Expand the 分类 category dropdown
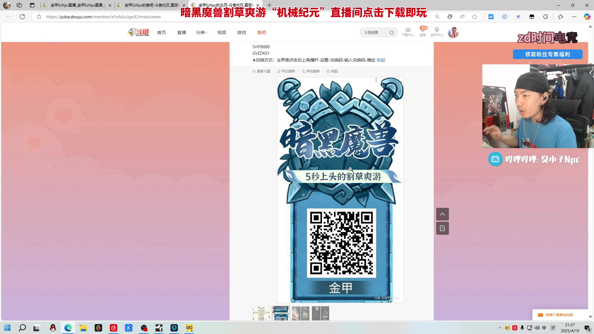This screenshot has width=594, height=334. pos(201,32)
